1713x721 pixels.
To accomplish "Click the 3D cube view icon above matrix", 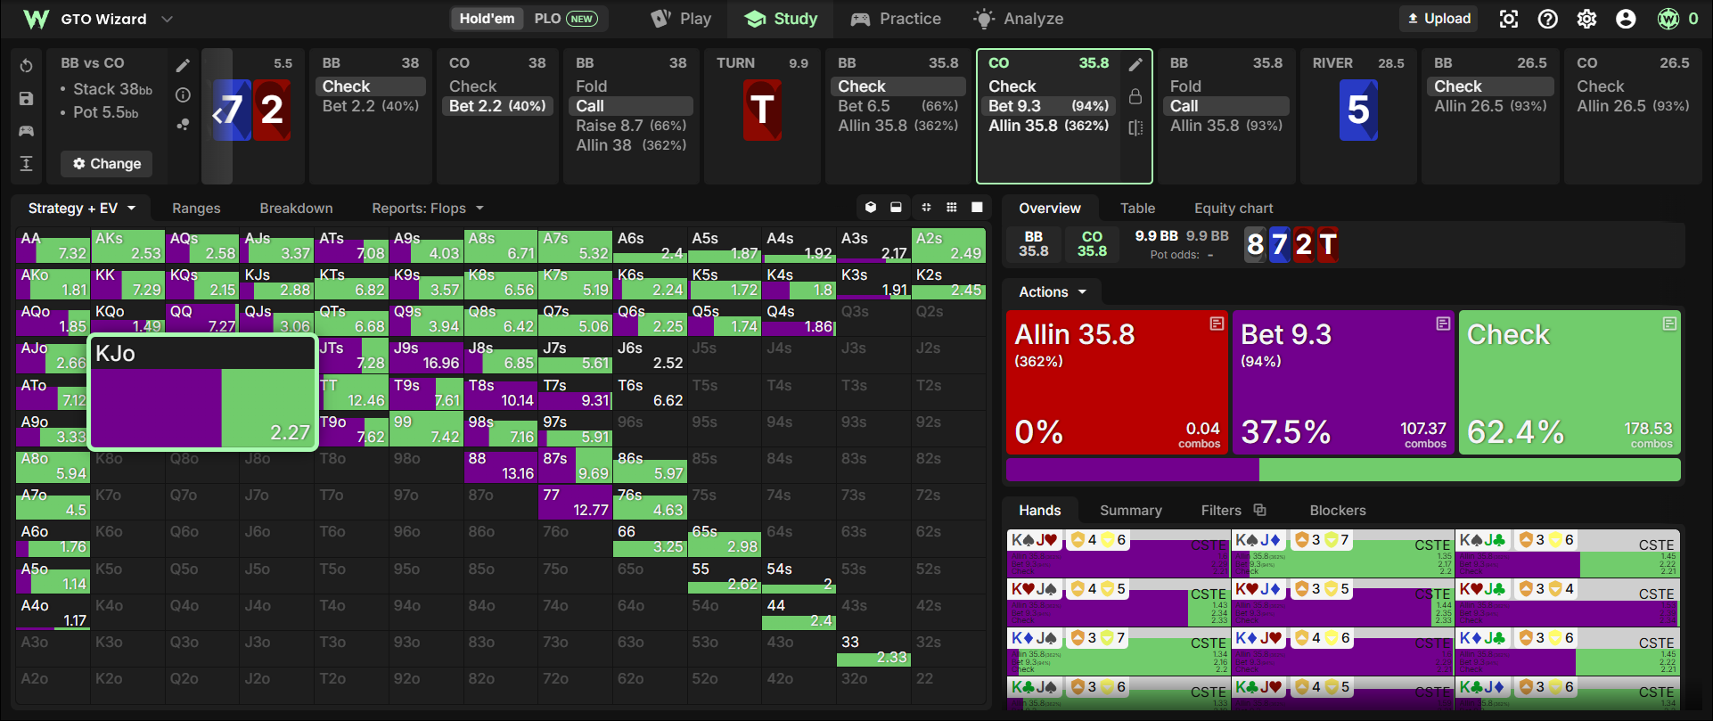I will point(871,208).
